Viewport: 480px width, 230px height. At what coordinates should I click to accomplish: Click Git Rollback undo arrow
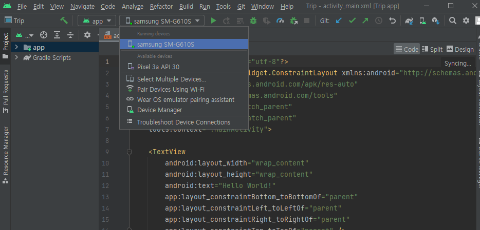(392, 20)
